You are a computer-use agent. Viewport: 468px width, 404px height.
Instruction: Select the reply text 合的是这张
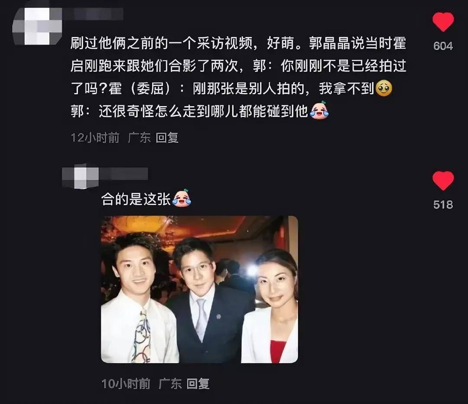coord(136,199)
